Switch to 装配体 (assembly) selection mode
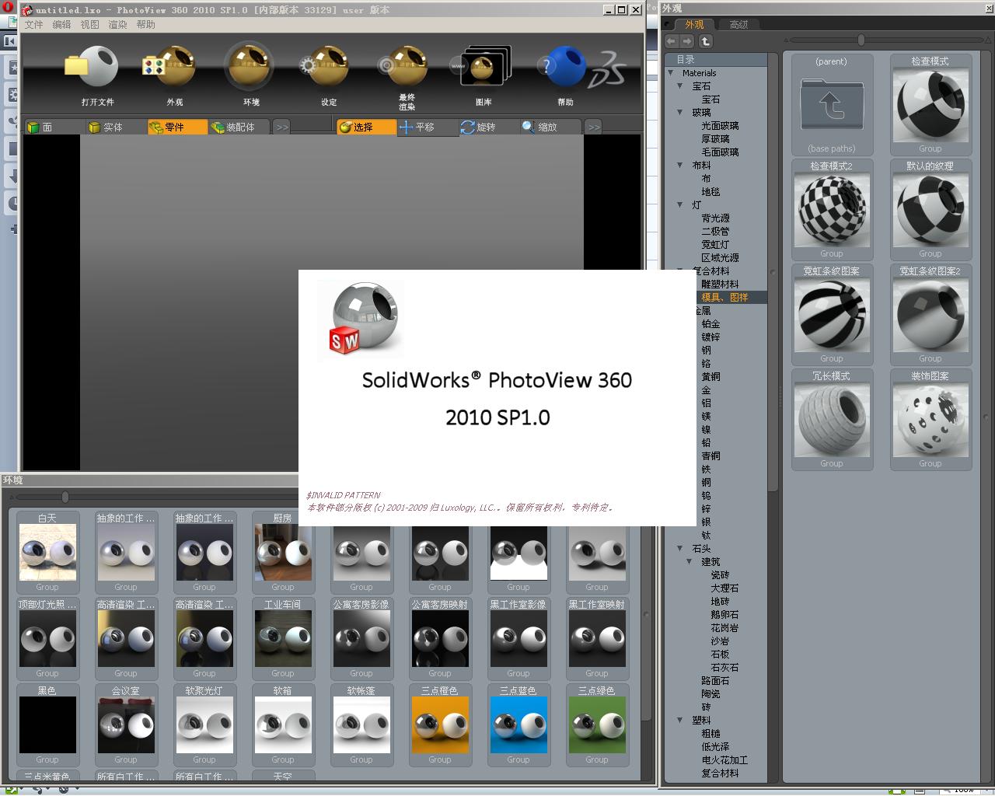995x796 pixels. tap(239, 127)
